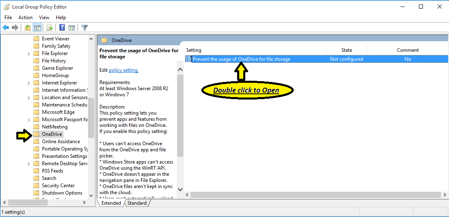
Task: Click the settings list scroll left arrow
Action: (x=187, y=195)
